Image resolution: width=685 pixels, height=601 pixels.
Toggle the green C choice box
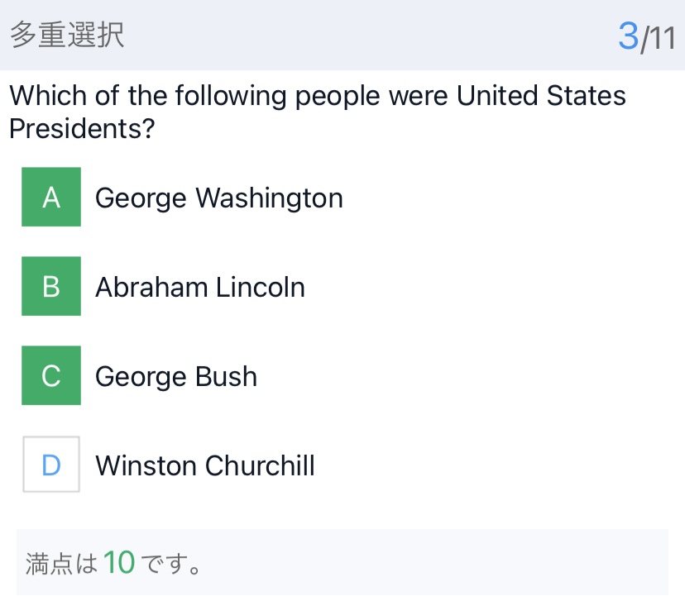coord(51,375)
